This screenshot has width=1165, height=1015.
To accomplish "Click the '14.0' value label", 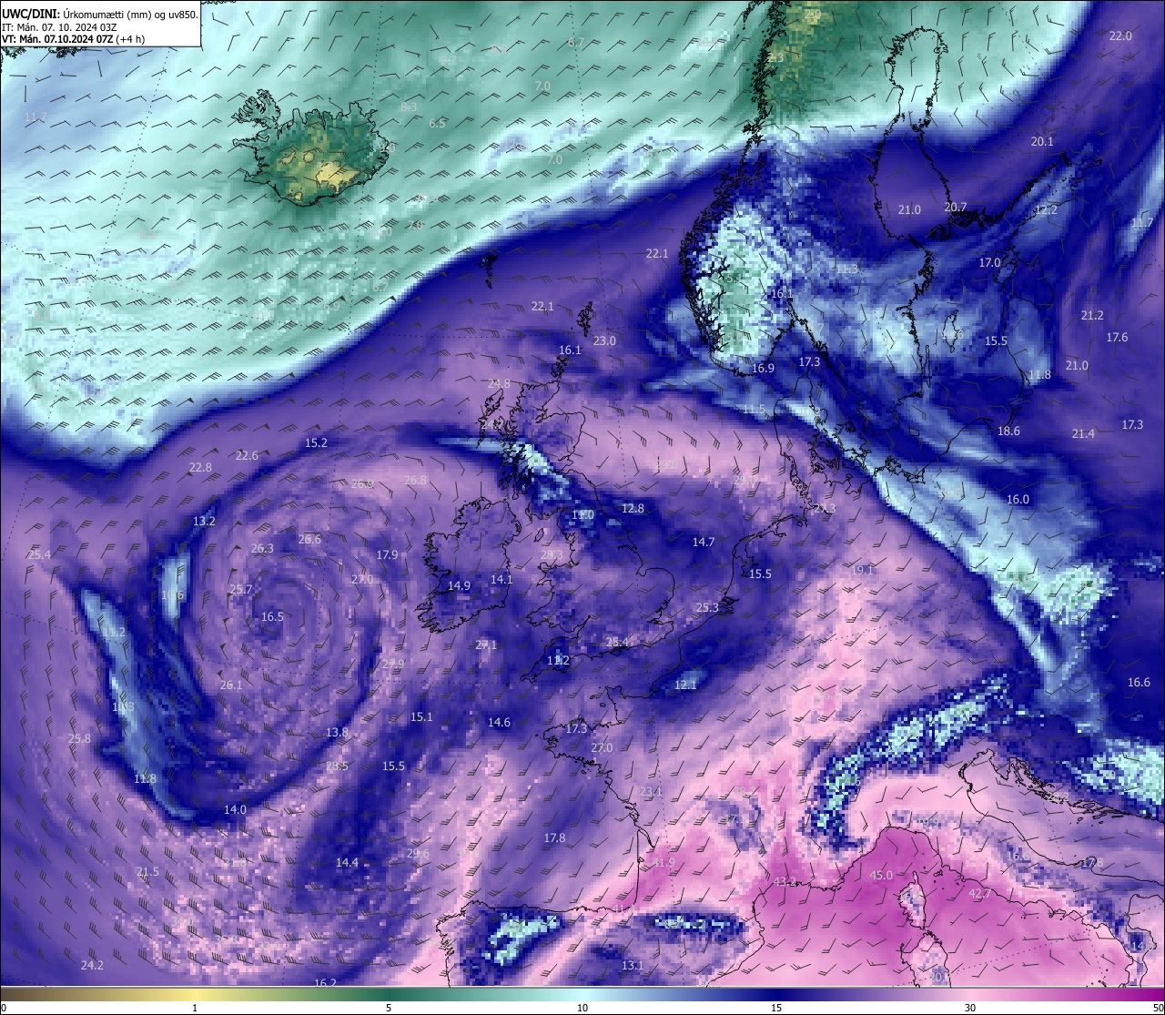I will 235,809.
